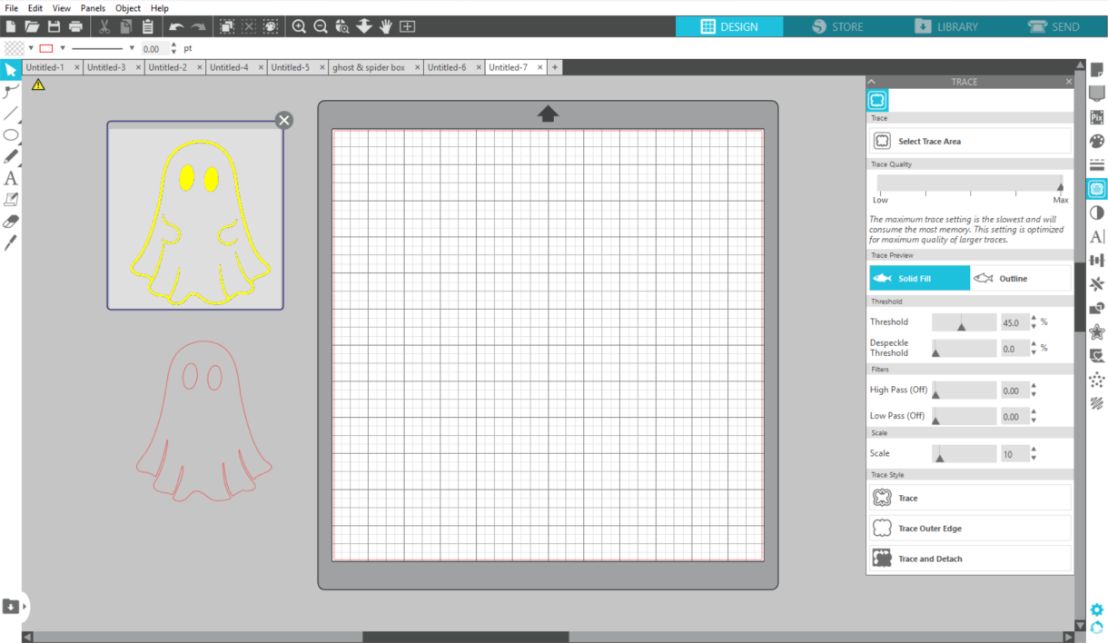1108x643 pixels.
Task: Open the LIBRARY tab
Action: click(x=945, y=26)
